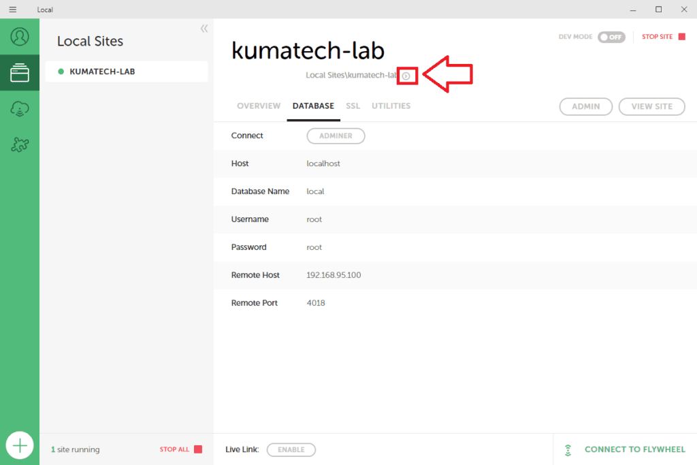The height and width of the screenshot is (465, 697).
Task: Open the Cloud Backups sidebar icon
Action: point(20,108)
